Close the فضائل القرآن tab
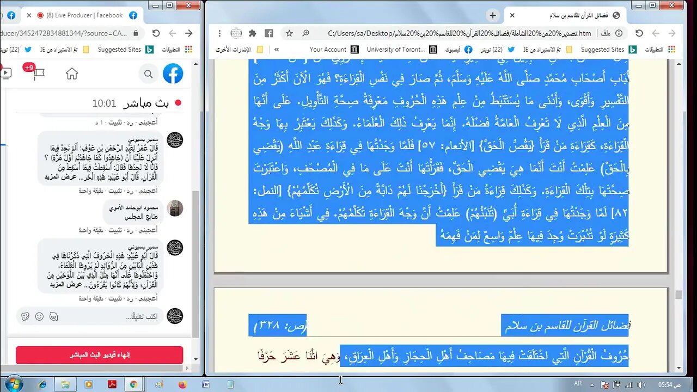Viewport: 697px width, 392px height. point(512,15)
